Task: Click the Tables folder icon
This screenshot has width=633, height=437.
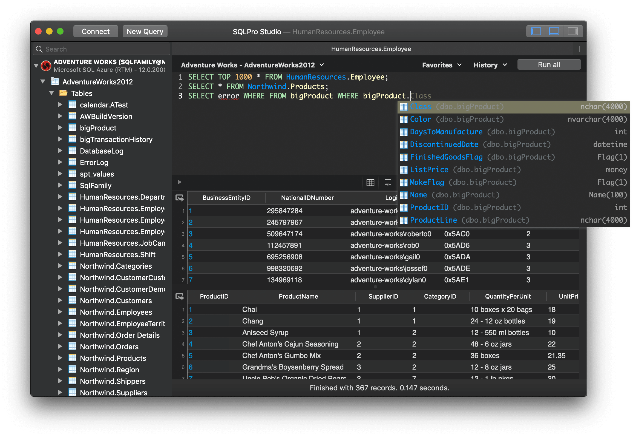Action: coord(64,93)
